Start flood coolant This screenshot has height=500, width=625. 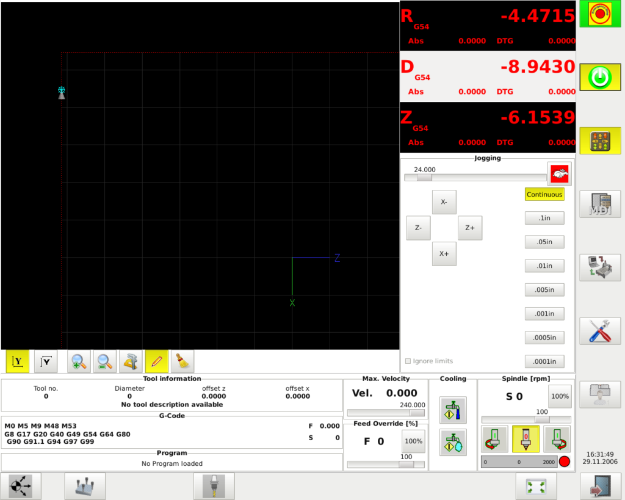453,410
